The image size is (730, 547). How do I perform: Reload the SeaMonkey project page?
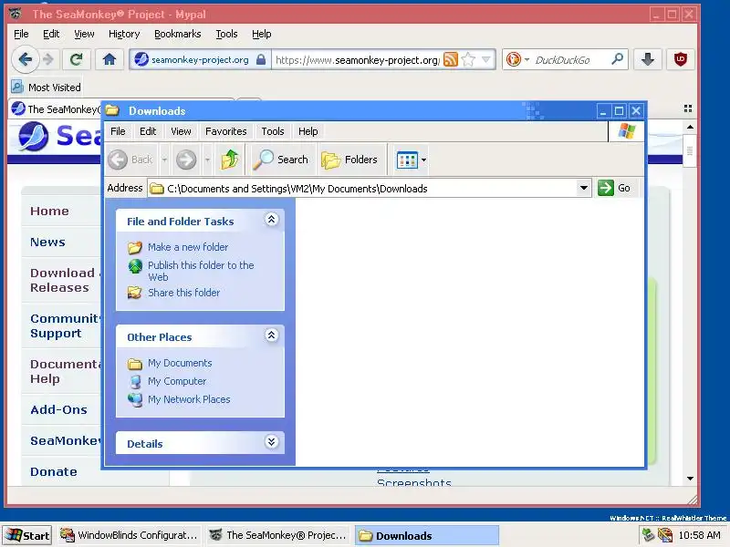77,59
